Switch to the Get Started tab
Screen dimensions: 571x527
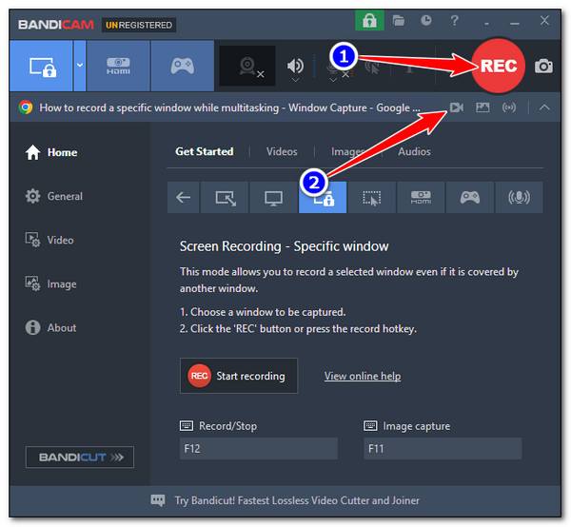(x=205, y=151)
